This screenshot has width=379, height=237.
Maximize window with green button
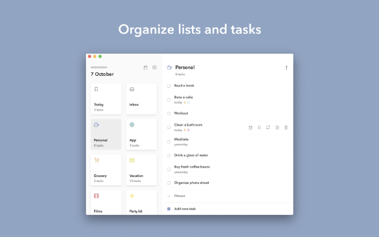[x=100, y=56]
